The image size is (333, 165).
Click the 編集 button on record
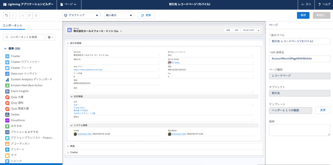tap(228, 30)
